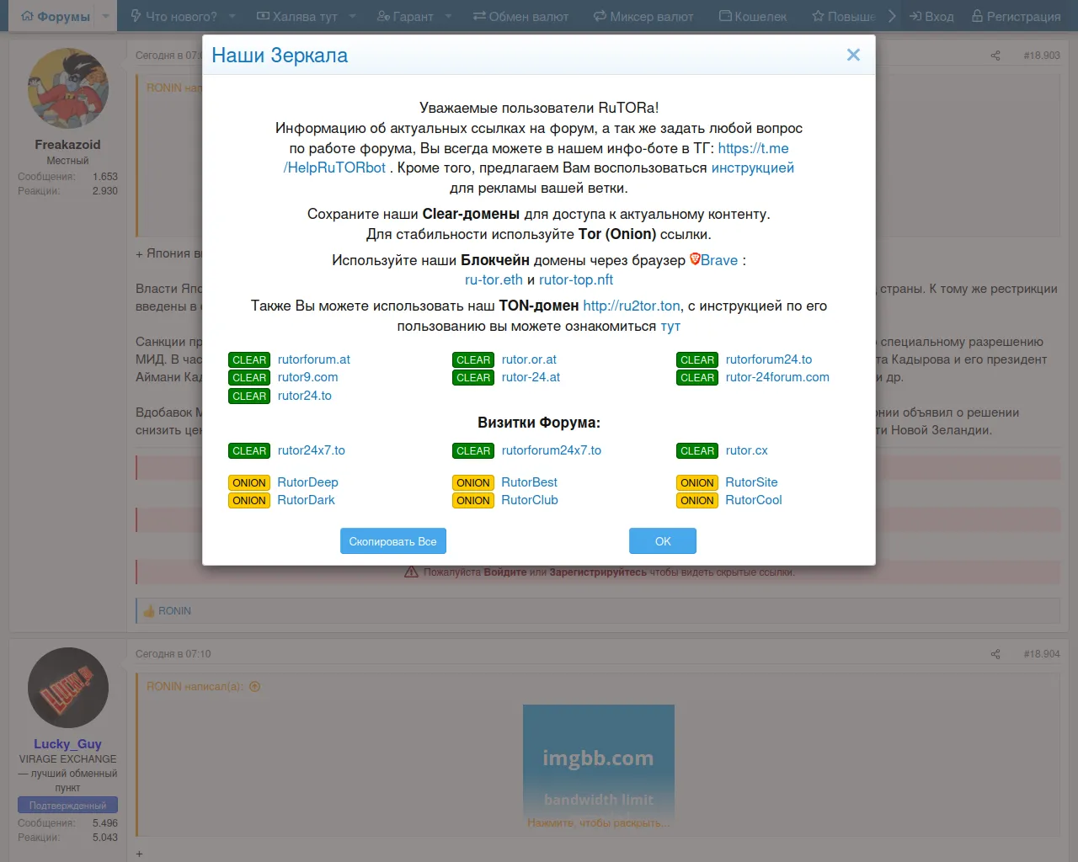This screenshot has height=862, width=1078.
Task: Open the Что нового? menu item
Action: coord(173,16)
